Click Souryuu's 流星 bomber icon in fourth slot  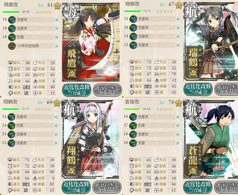pyautogui.click(x=133, y=143)
